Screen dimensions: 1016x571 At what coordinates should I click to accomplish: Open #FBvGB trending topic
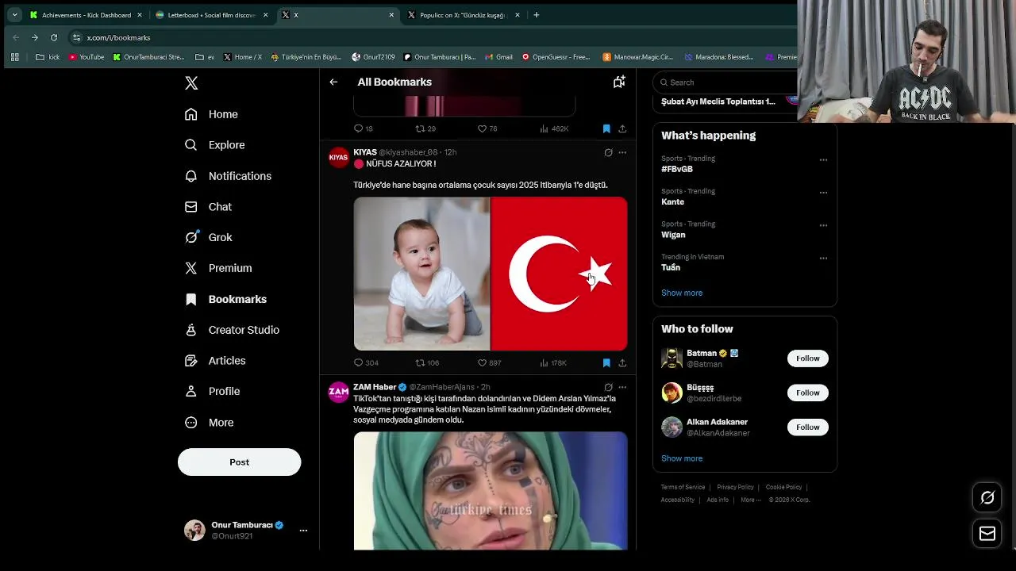click(x=677, y=169)
